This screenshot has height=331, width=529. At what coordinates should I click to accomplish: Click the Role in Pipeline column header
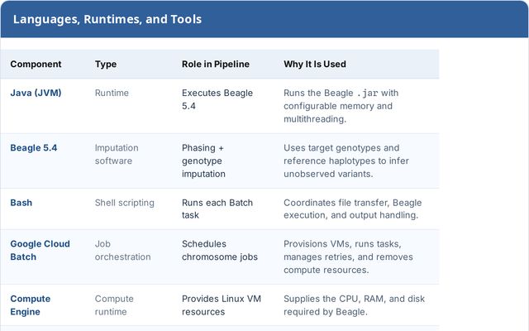click(216, 65)
